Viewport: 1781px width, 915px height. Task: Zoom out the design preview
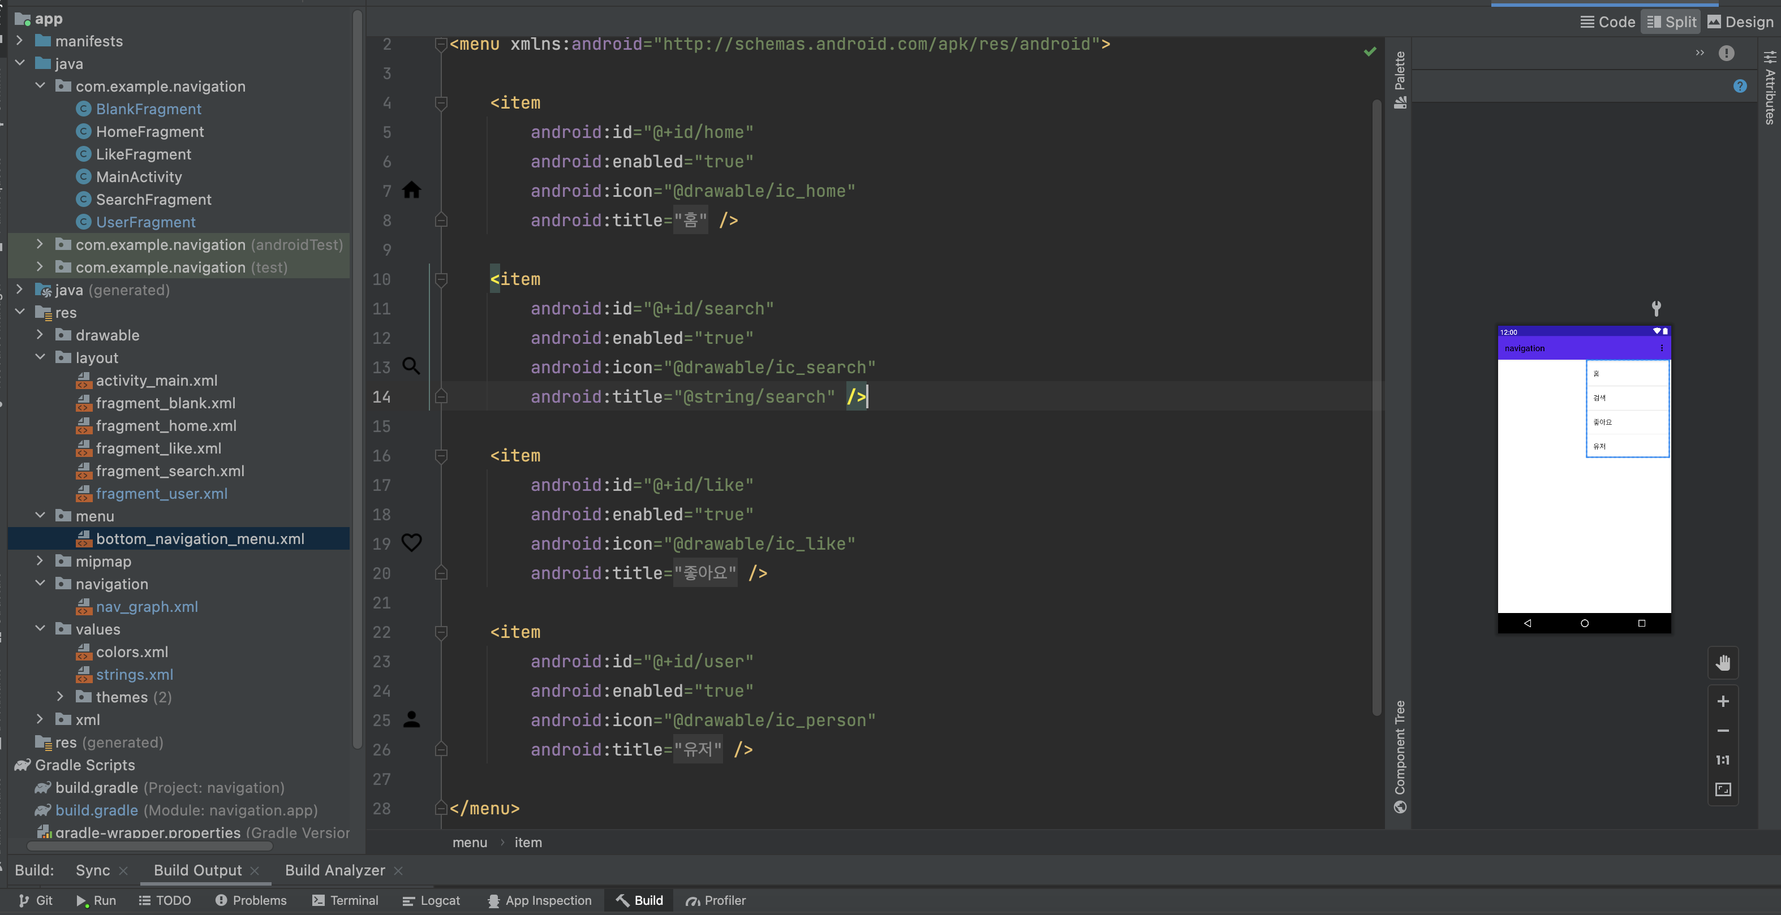[x=1722, y=731]
